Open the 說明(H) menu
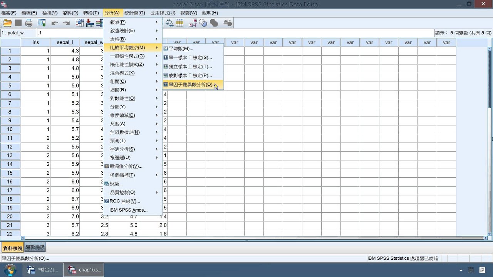Screen dimensions: 493x277 pos(210,13)
